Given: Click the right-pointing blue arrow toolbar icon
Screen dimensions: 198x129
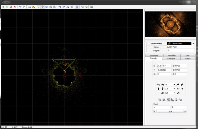Looking at the screenshot, I should pyautogui.click(x=64, y=7).
